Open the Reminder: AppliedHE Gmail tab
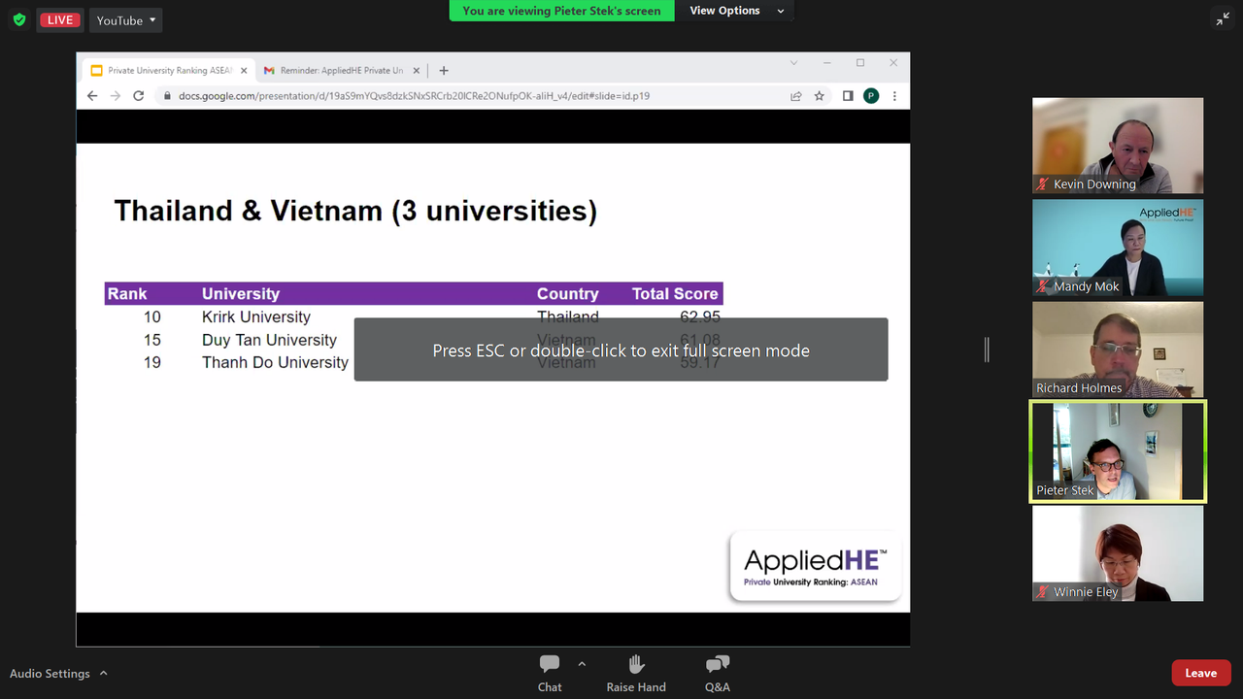The height and width of the screenshot is (699, 1243). click(335, 70)
